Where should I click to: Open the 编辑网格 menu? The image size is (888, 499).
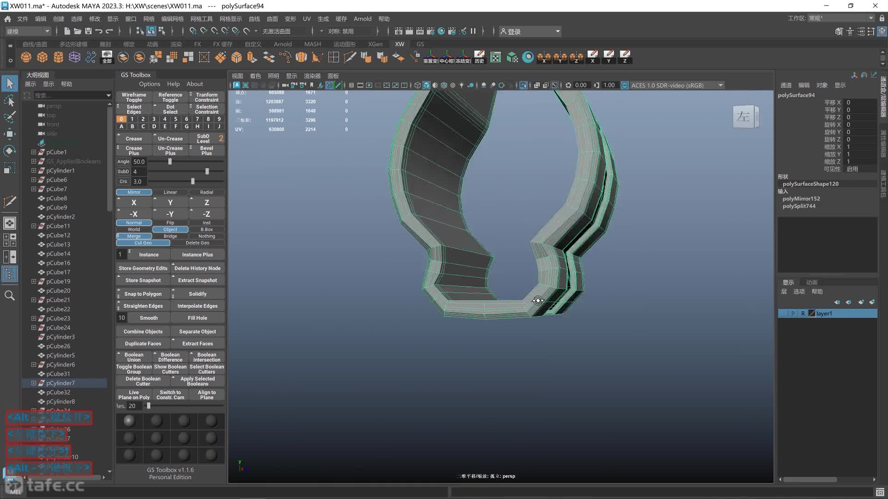point(173,19)
